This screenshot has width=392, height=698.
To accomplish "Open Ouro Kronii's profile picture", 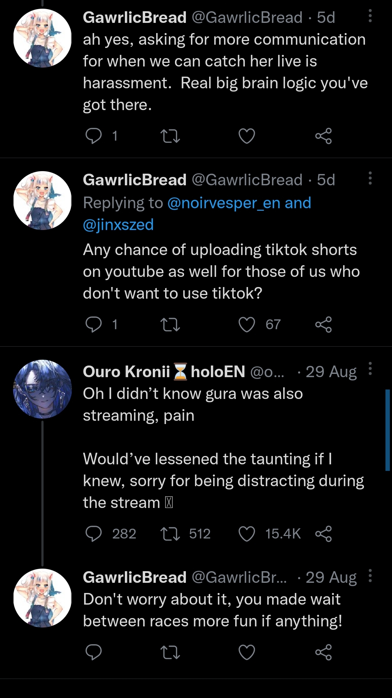I will pos(42,389).
